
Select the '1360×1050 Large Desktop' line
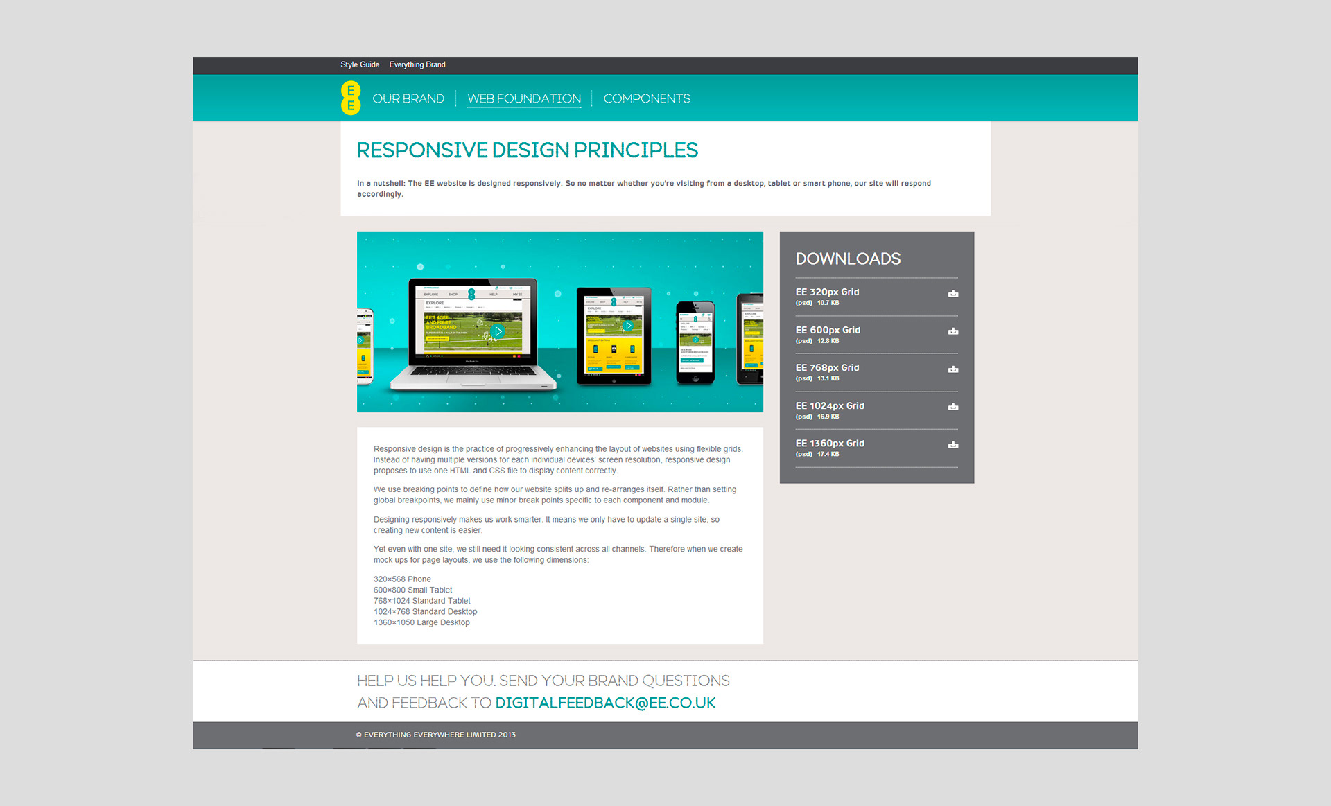[421, 622]
